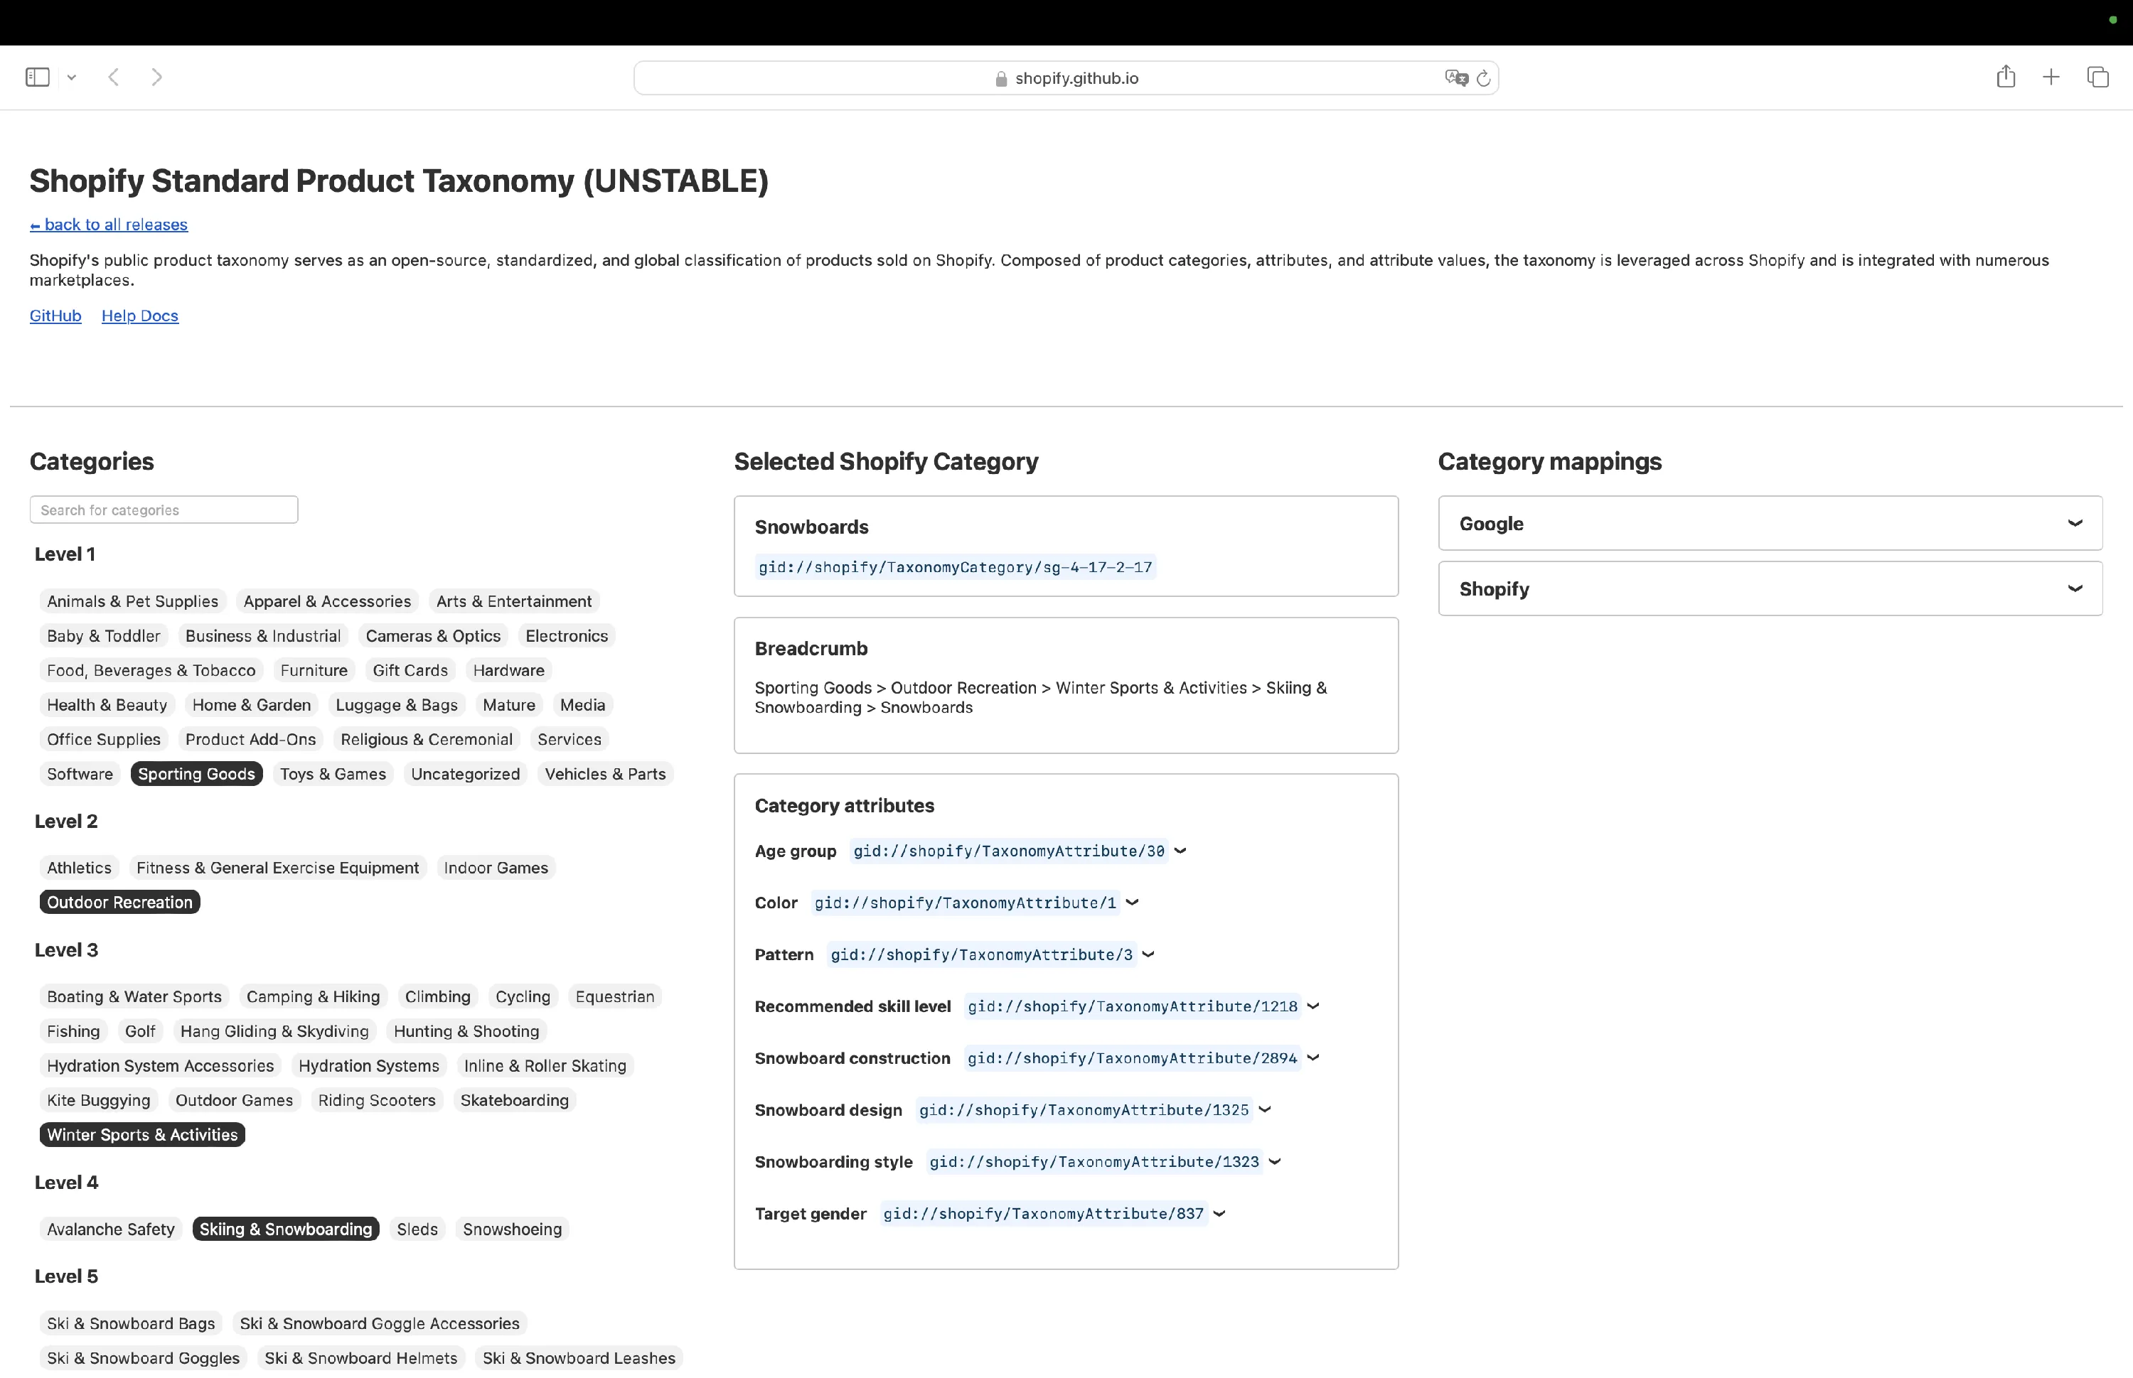Screen dimensions: 2133x1378
Task: Click the shopify.github.io address bar
Action: click(1065, 78)
